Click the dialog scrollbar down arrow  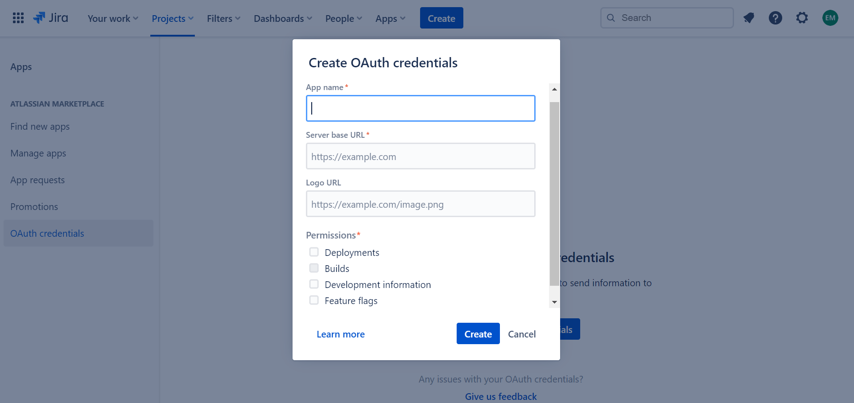554,302
